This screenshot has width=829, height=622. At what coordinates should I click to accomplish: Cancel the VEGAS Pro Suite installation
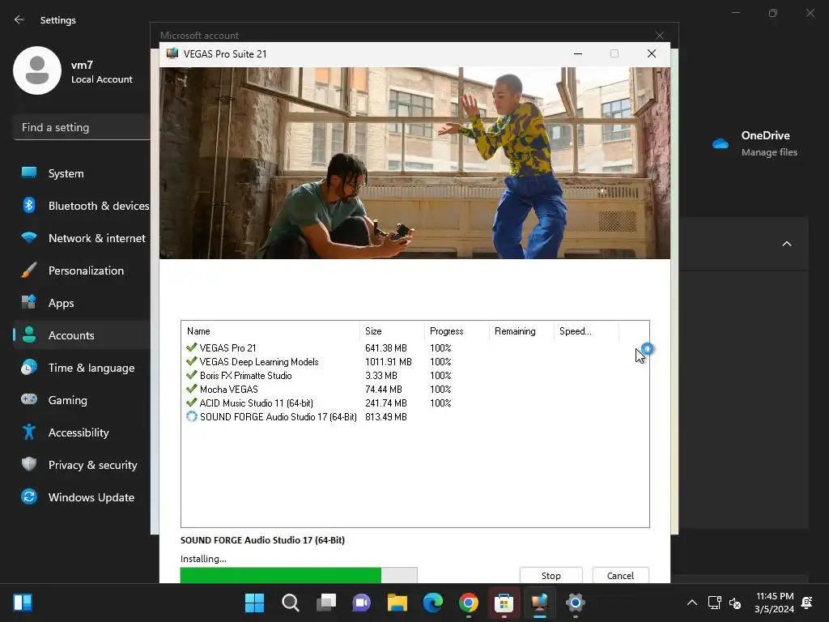(620, 576)
